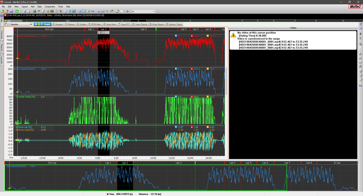Viewport: 363px width, 196px height.
Task: Switch to the Susp Histo worksheet tab
Action: click(110, 24)
